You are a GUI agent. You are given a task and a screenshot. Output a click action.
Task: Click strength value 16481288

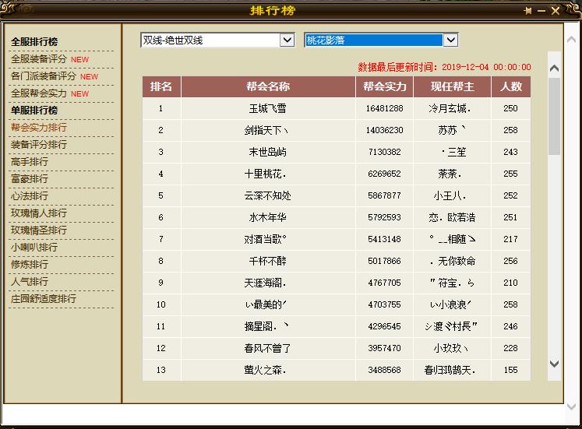(x=385, y=108)
